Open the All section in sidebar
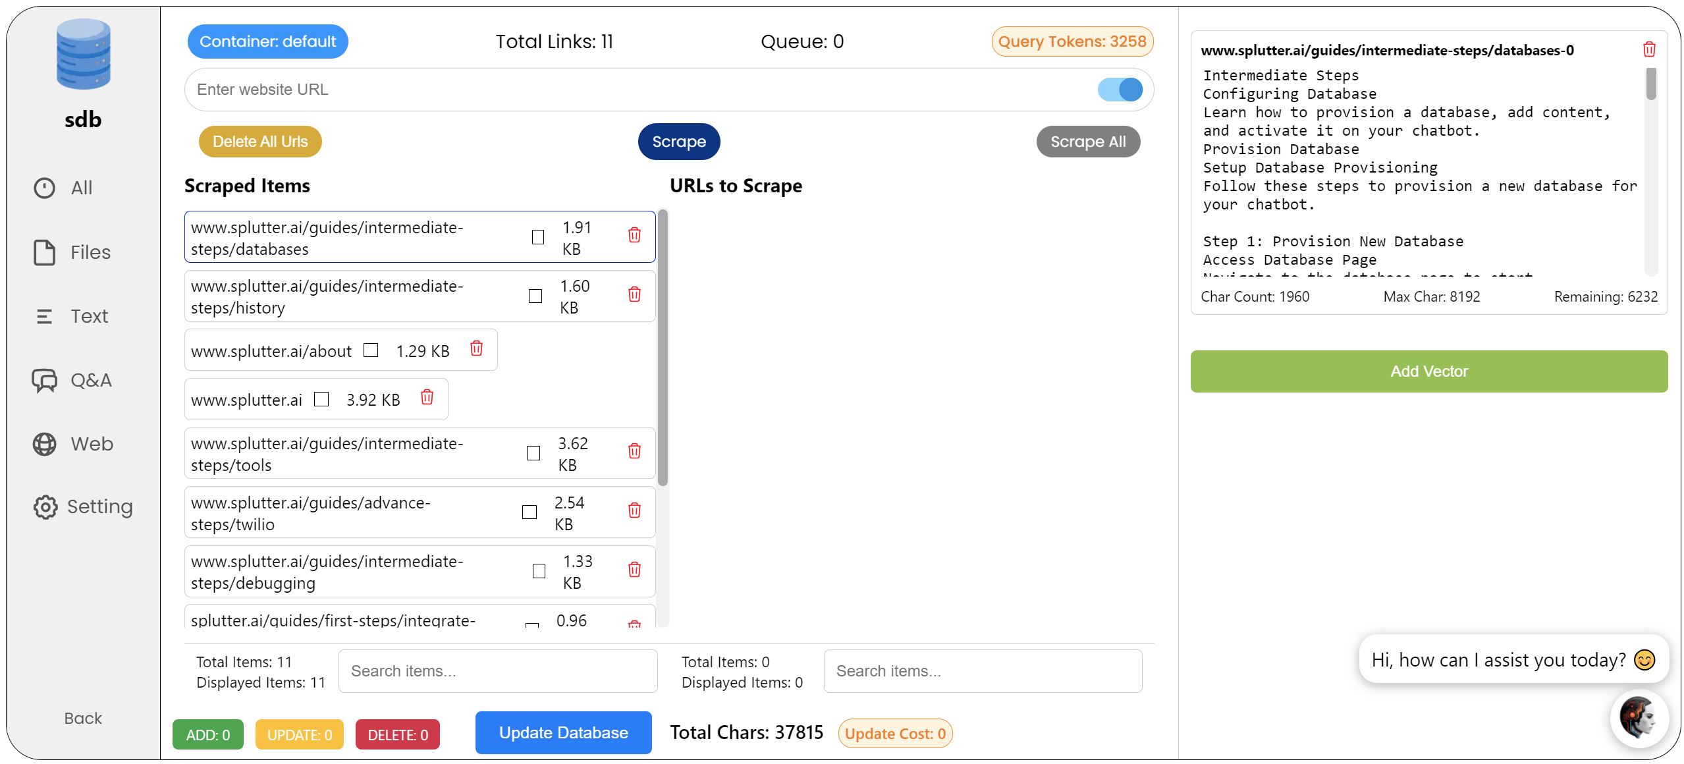The image size is (1684, 764). [63, 188]
